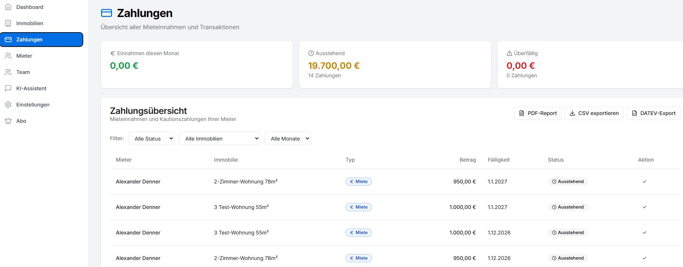Open the Abo subscription page
The width and height of the screenshot is (683, 267).
(41, 121)
